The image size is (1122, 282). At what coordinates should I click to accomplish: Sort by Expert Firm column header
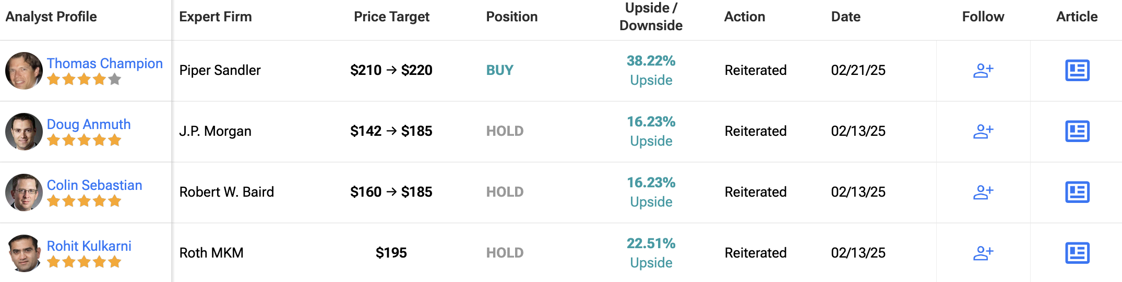tap(215, 17)
